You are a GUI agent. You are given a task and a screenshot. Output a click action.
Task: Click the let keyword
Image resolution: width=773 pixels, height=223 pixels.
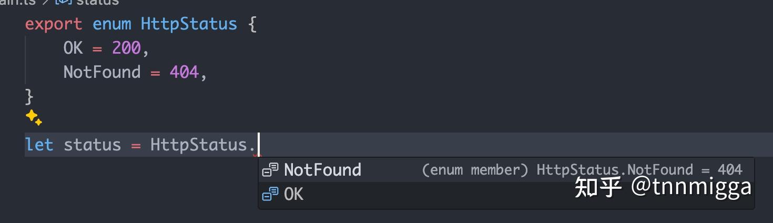point(39,145)
